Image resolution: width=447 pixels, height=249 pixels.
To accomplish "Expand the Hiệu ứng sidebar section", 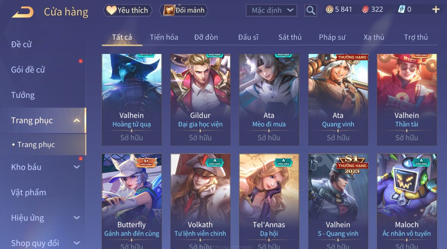I will click(x=77, y=218).
